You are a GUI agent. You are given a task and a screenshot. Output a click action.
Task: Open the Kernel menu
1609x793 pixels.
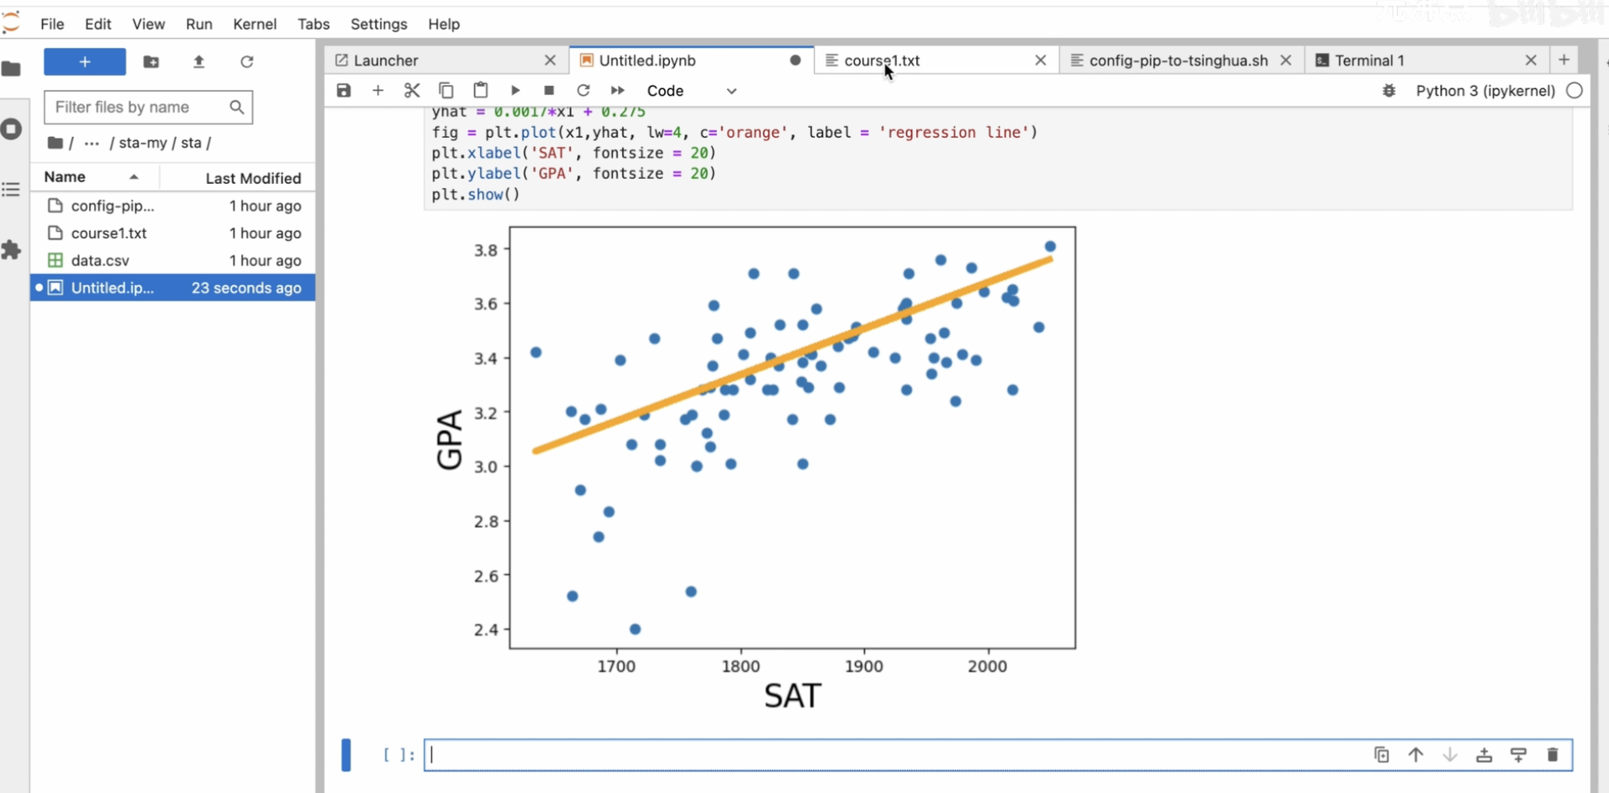(x=255, y=24)
